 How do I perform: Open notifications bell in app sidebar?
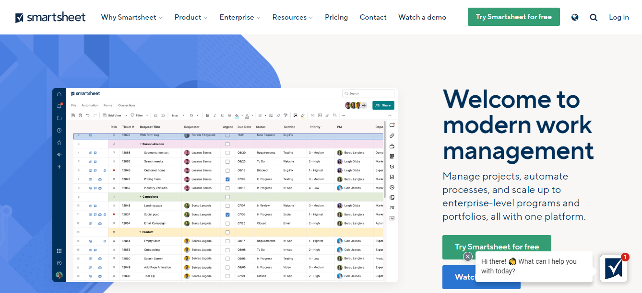[x=59, y=106]
